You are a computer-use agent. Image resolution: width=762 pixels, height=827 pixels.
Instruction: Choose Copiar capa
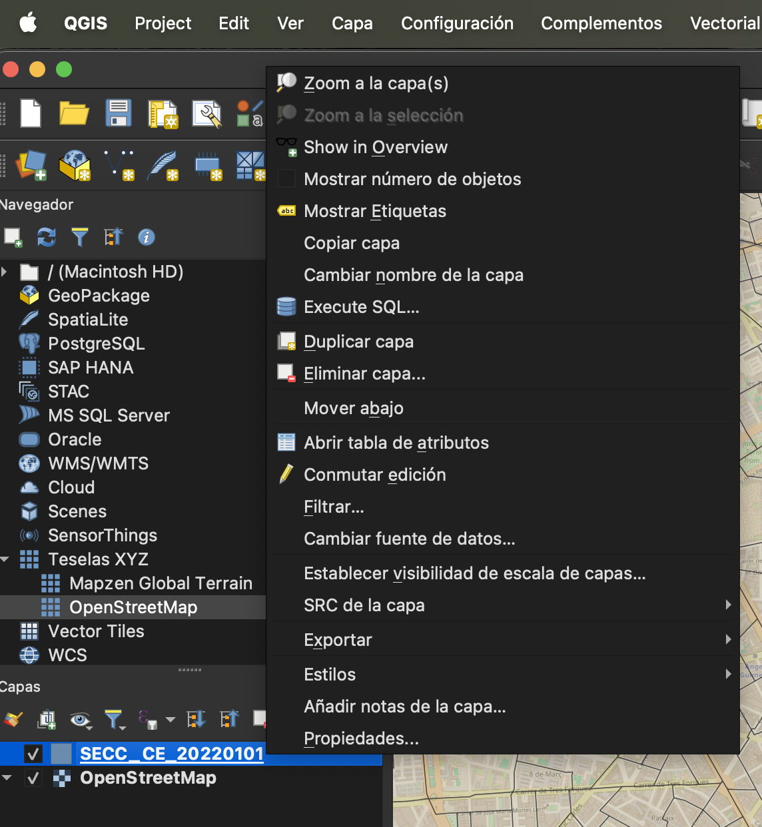tap(503, 243)
